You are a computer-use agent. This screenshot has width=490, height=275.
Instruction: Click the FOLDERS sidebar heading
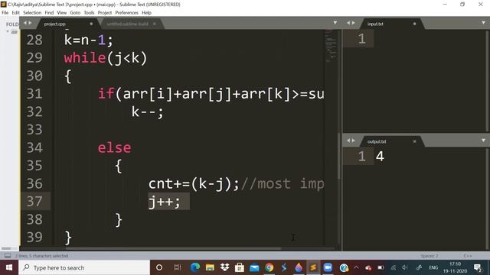12,24
